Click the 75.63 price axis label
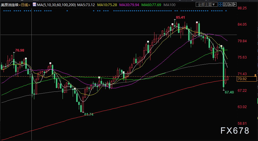This screenshot has width=258, height=141. point(242,57)
